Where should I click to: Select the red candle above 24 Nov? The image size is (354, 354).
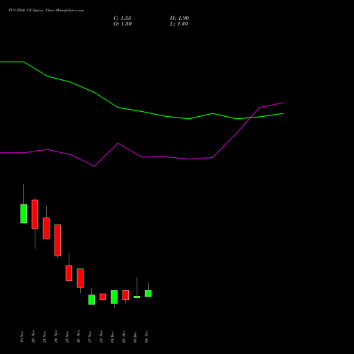(x=57, y=240)
